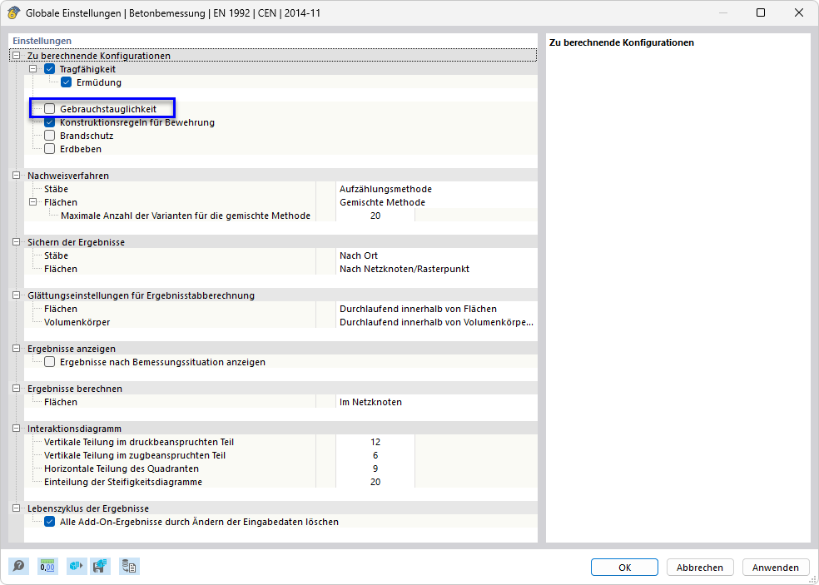819x585 pixels.
Task: Click the OK button
Action: 625,568
